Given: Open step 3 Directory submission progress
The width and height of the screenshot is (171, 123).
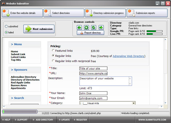Looking at the screenshot, I should coord(105,13).
